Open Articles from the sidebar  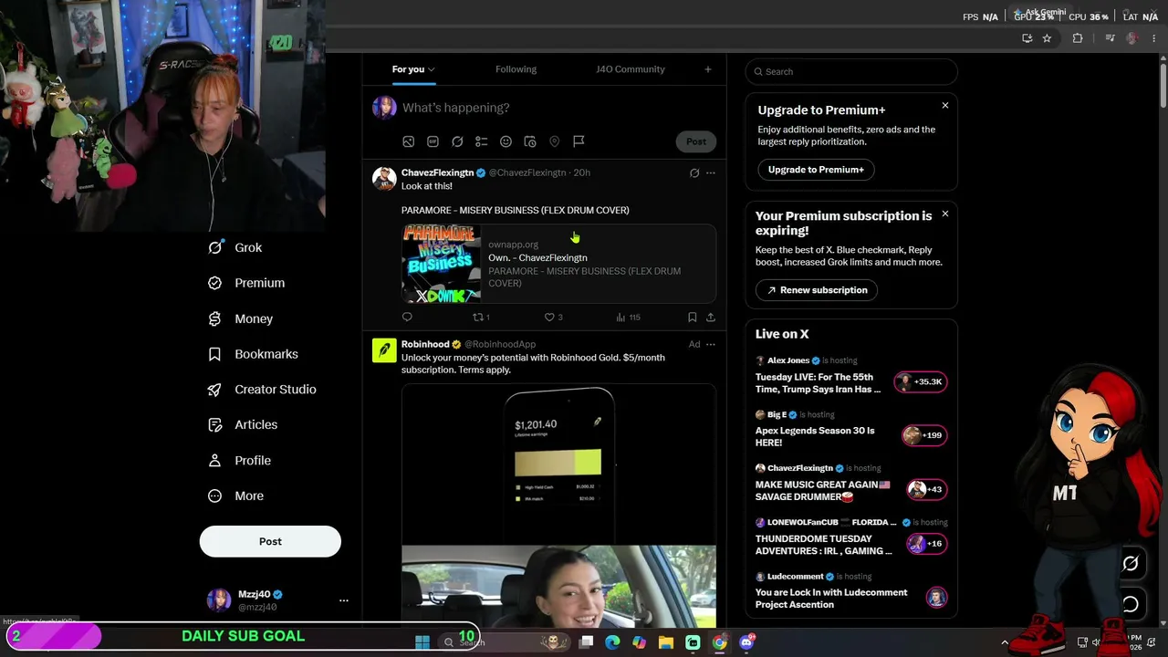point(243,424)
